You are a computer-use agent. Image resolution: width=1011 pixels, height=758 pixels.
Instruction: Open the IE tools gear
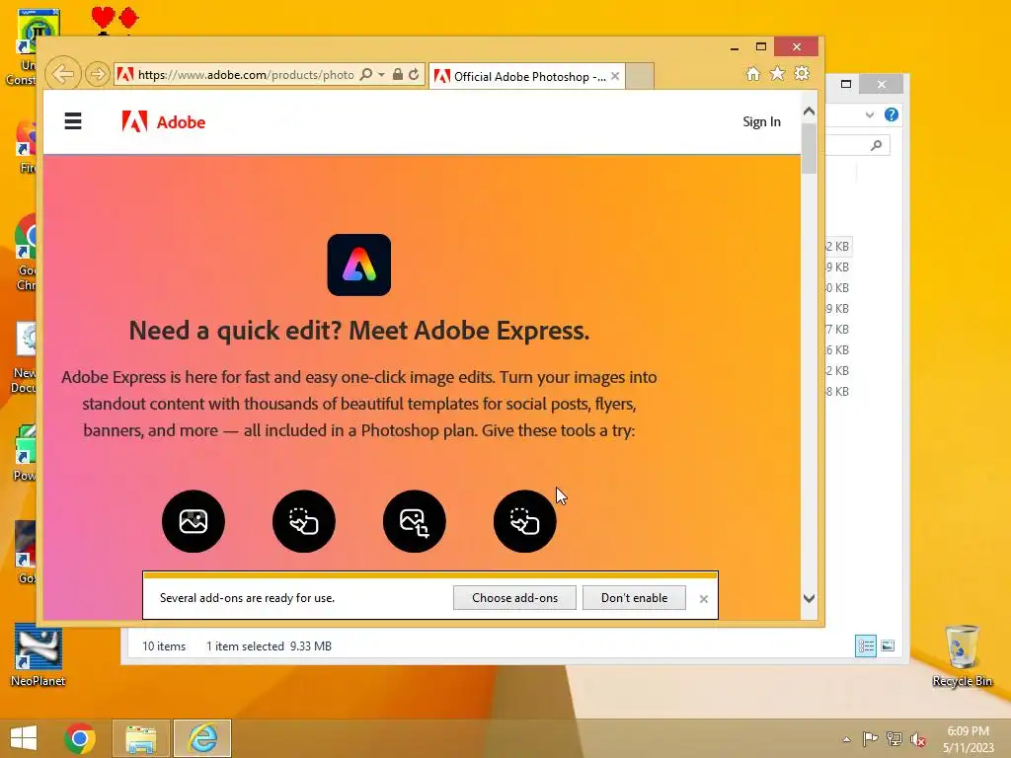pos(802,74)
